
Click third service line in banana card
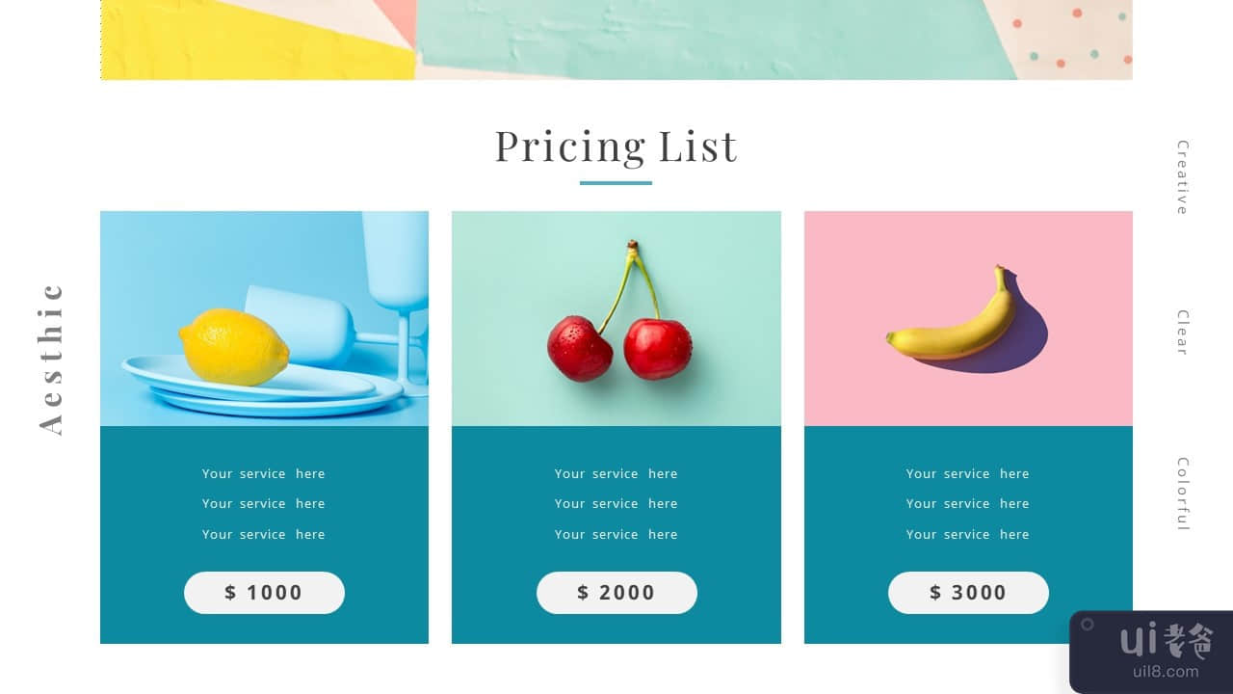point(968,534)
